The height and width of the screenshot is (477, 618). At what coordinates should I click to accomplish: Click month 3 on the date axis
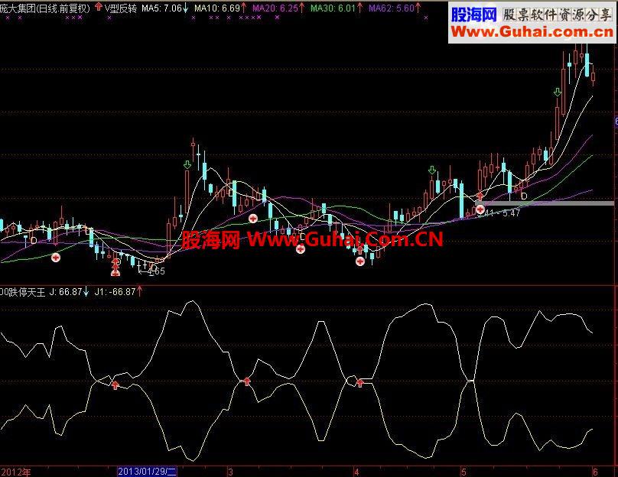(x=230, y=472)
